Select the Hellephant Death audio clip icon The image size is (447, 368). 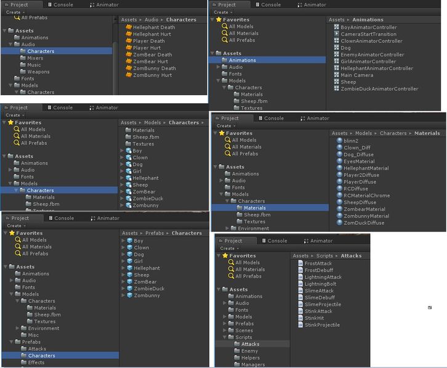129,27
